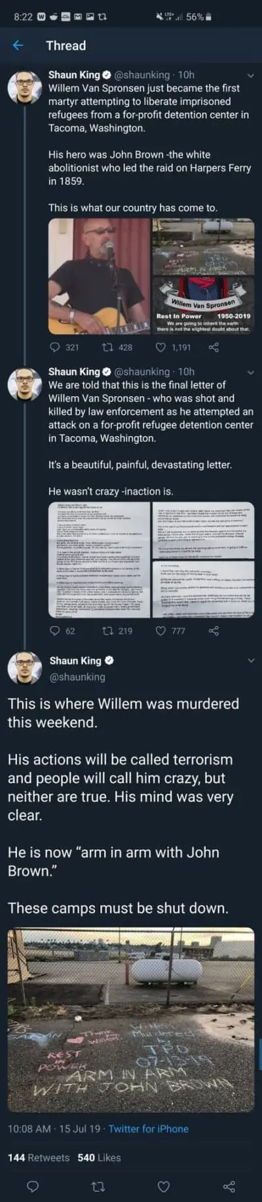The image size is (262, 1202).
Task: Open the second tweet's chevron options menu
Action: pos(250,372)
